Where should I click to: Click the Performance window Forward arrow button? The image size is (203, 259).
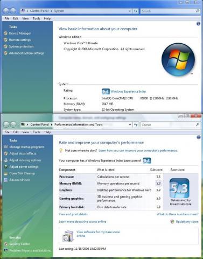[x=13, y=125]
